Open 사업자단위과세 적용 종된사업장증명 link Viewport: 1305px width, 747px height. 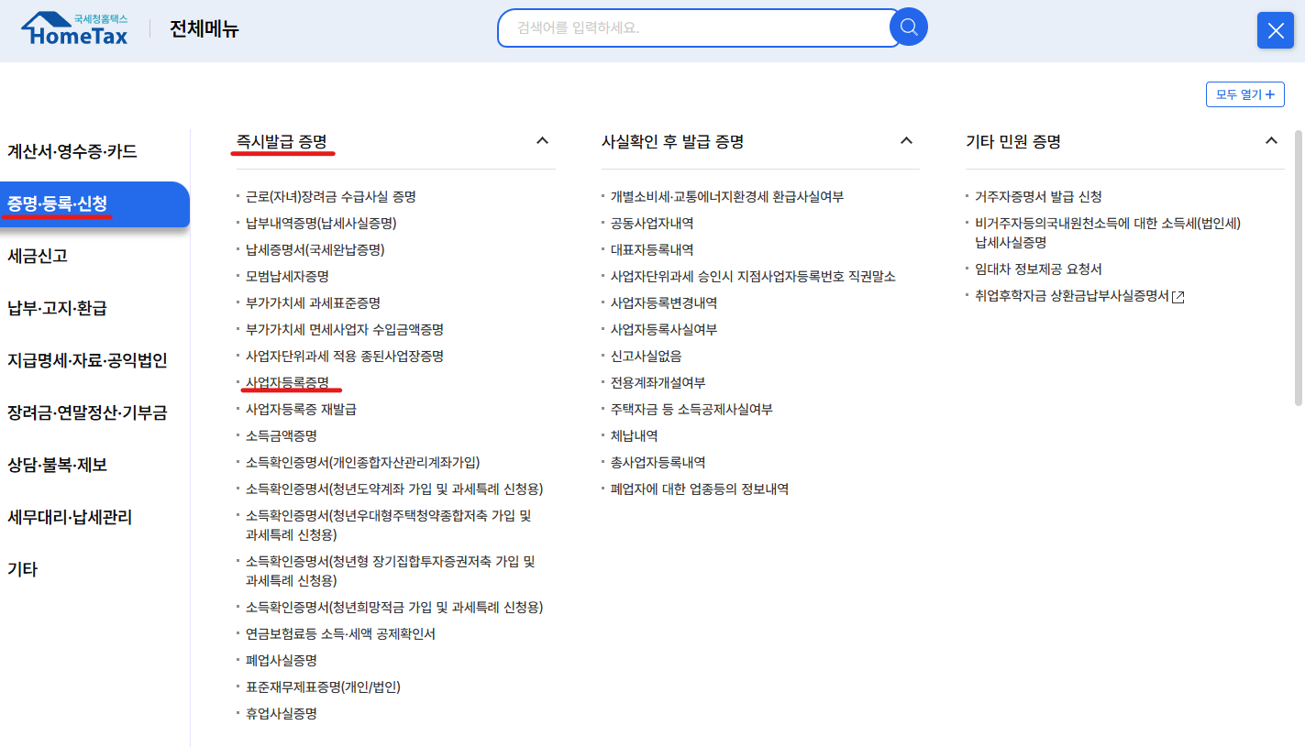345,357
